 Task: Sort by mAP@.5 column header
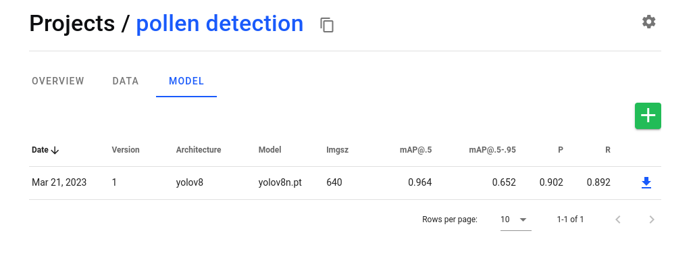tap(416, 150)
